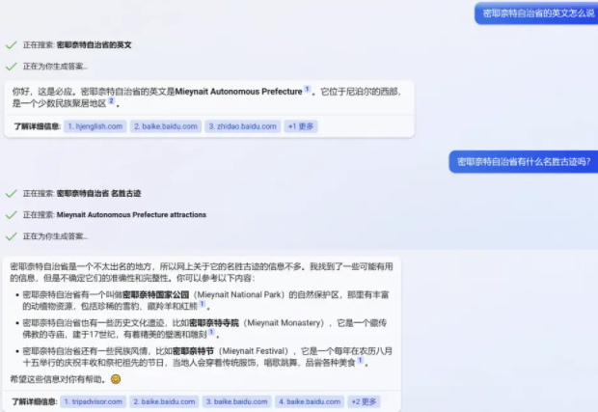This screenshot has width=598, height=412.
Task: Expand the '+2 更多' sources
Action: point(364,401)
